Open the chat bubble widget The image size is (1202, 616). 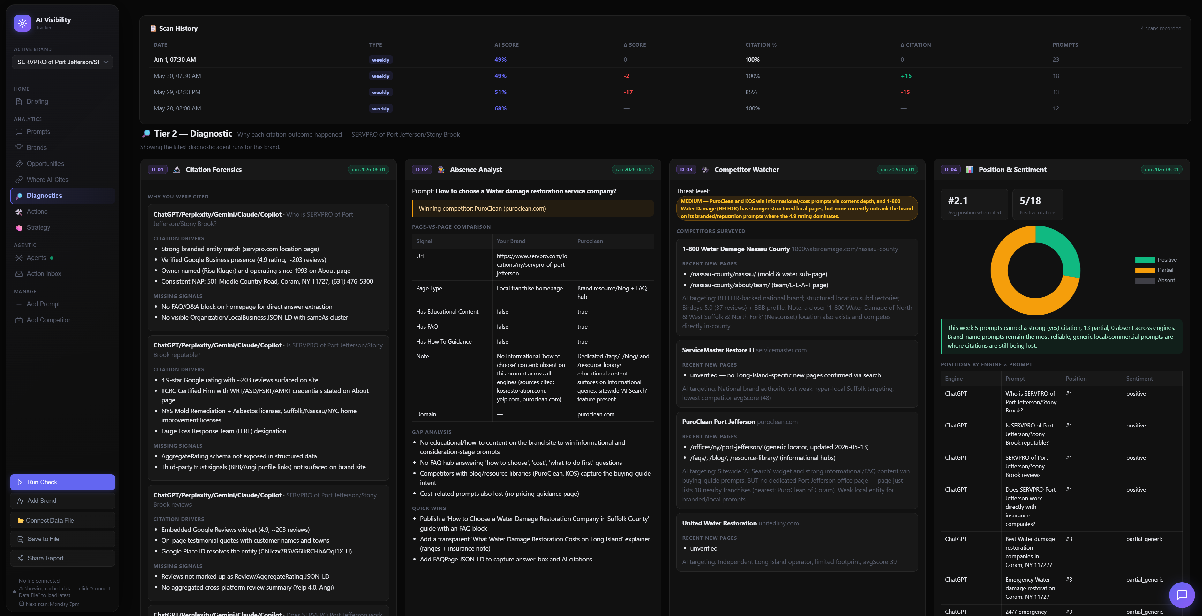point(1182,595)
